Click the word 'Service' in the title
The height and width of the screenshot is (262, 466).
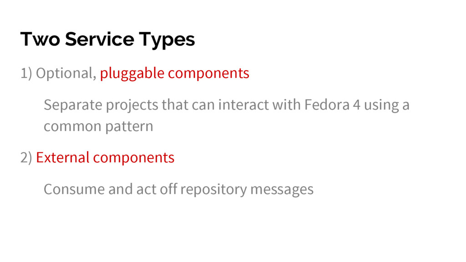click(100, 39)
